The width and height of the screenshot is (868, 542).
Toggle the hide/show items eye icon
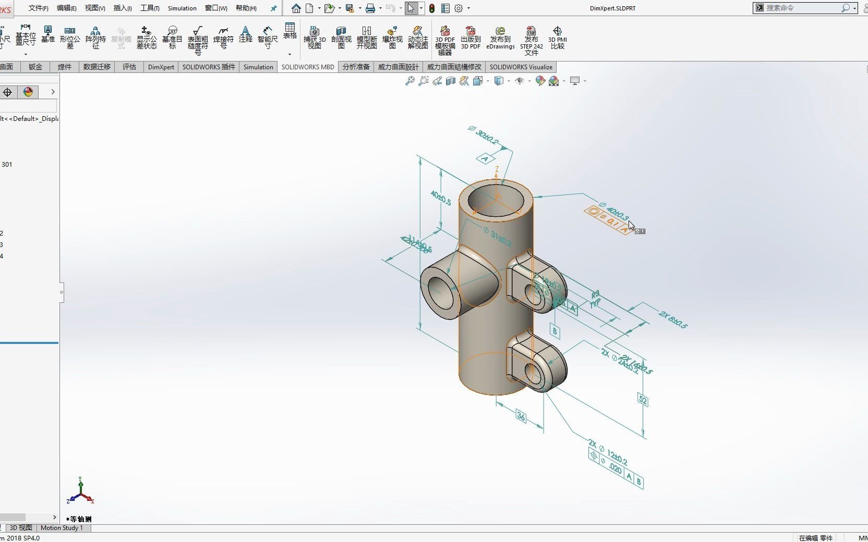click(521, 81)
